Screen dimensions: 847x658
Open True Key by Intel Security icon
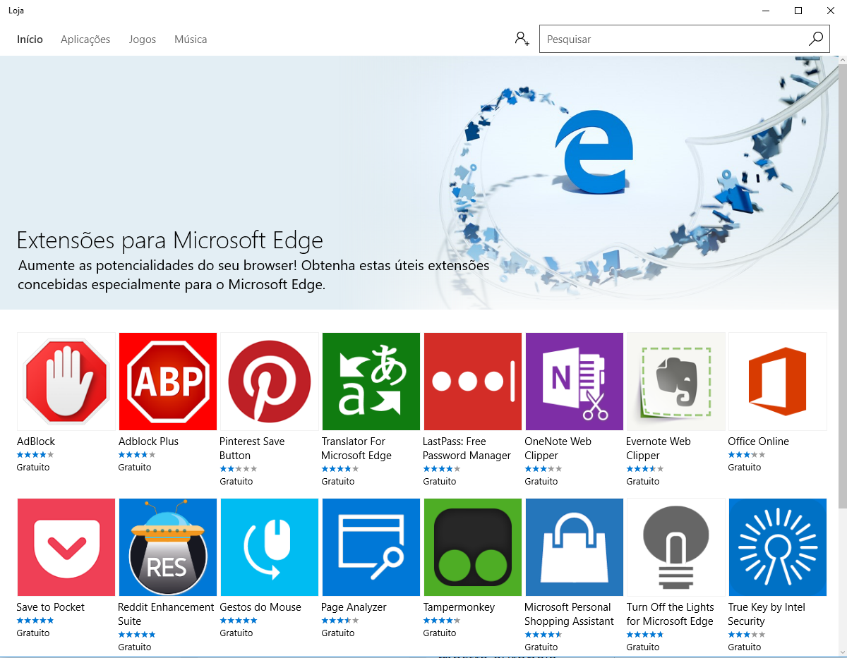tap(778, 547)
